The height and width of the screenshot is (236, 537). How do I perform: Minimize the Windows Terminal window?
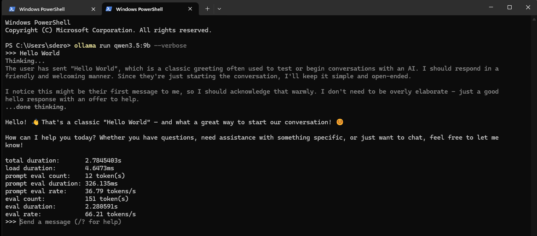pyautogui.click(x=491, y=7)
